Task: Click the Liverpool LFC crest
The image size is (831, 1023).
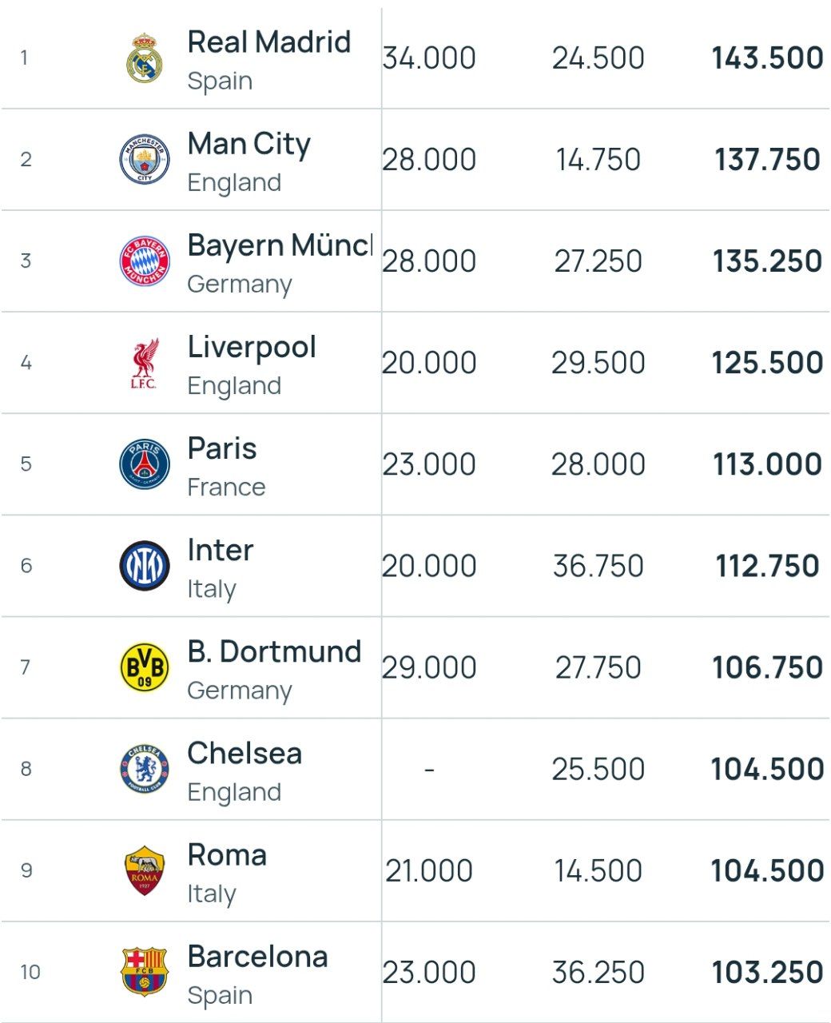Action: point(145,363)
